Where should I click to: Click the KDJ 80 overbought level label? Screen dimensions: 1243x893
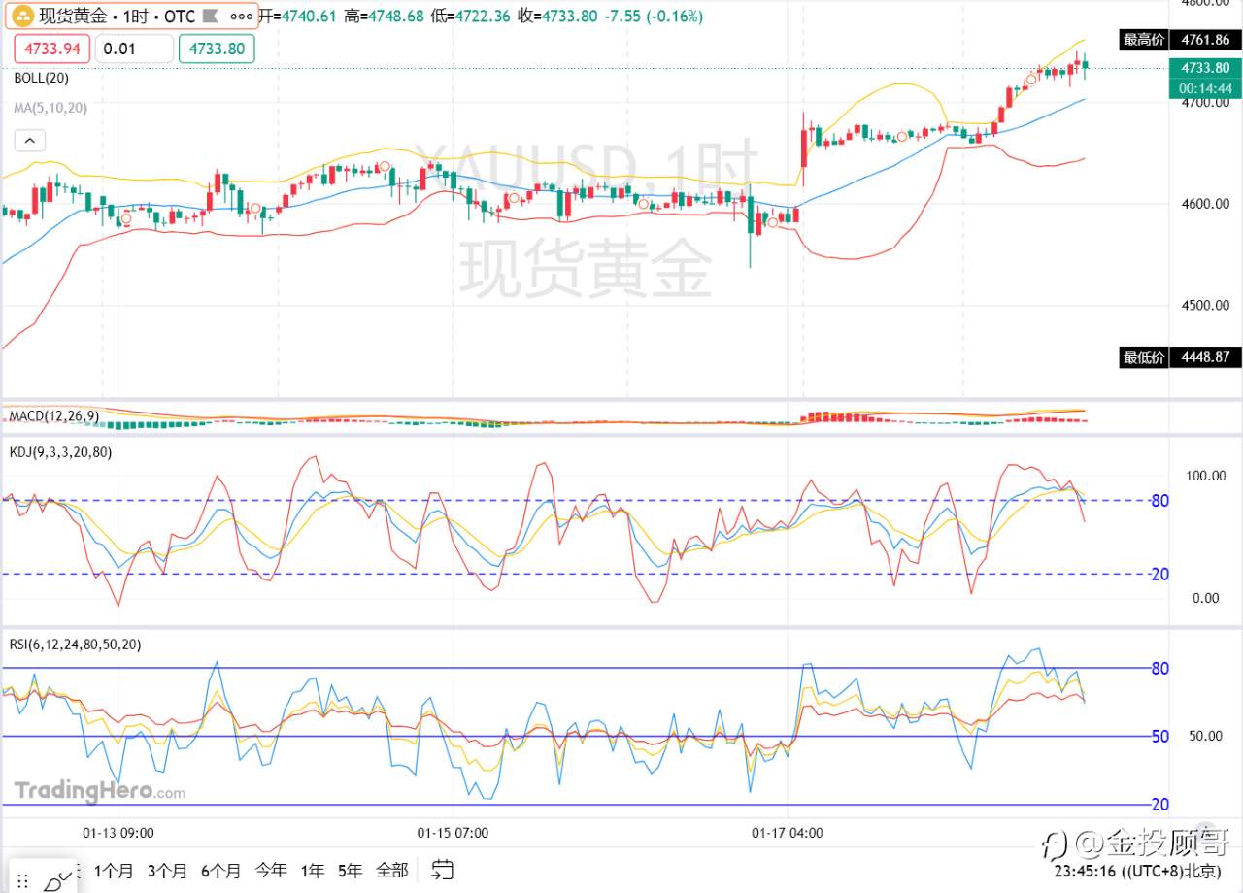1159,501
